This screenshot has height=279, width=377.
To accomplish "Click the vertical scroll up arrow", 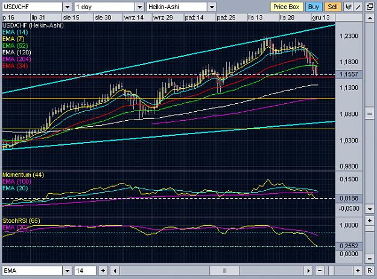I will [370, 18].
